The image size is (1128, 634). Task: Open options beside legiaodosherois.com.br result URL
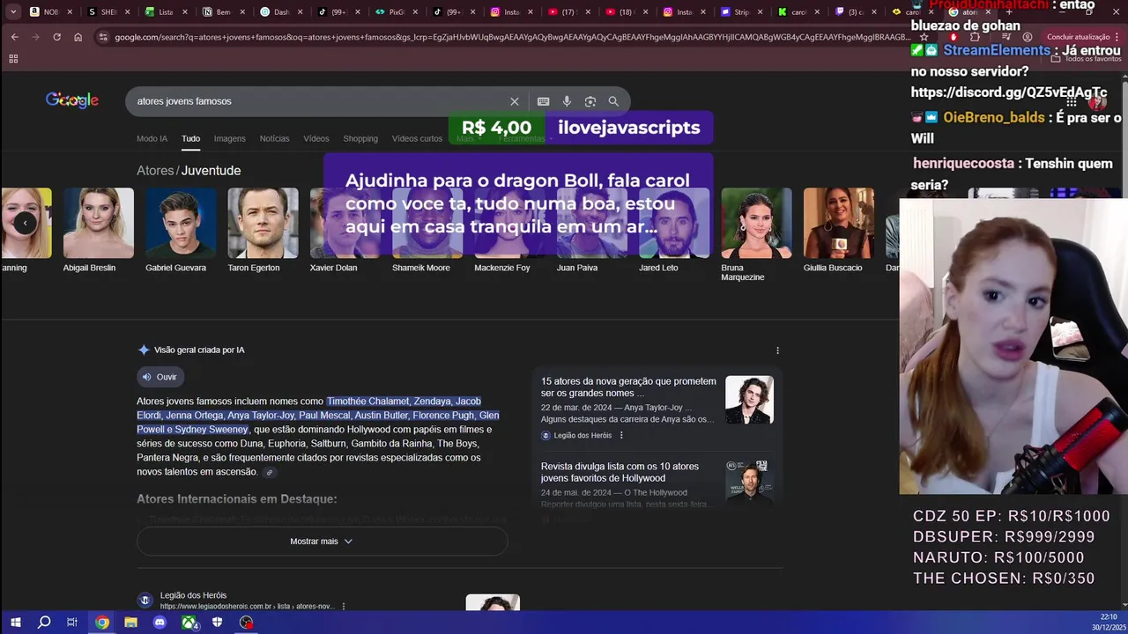click(x=344, y=607)
